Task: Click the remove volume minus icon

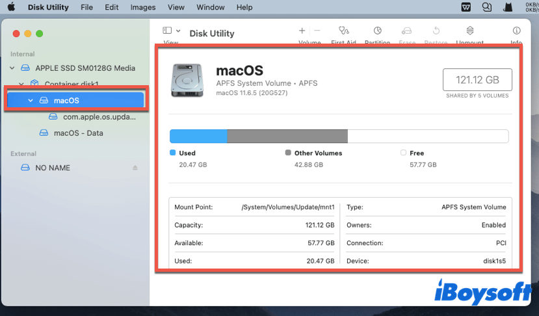Action: click(x=317, y=31)
